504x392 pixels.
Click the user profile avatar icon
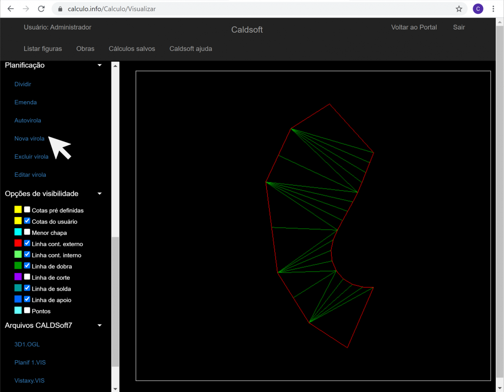click(x=478, y=9)
